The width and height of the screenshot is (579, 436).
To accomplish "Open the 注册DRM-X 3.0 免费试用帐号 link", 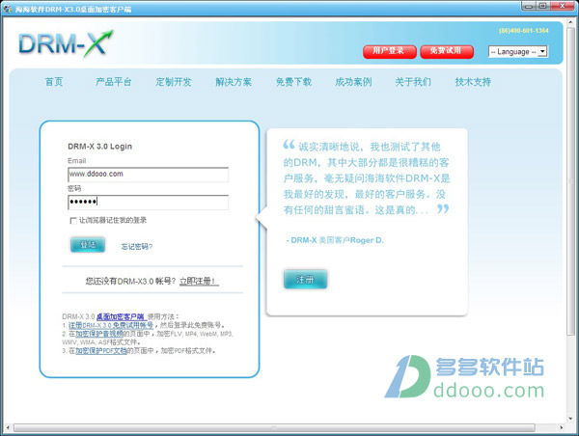I will click(x=111, y=325).
